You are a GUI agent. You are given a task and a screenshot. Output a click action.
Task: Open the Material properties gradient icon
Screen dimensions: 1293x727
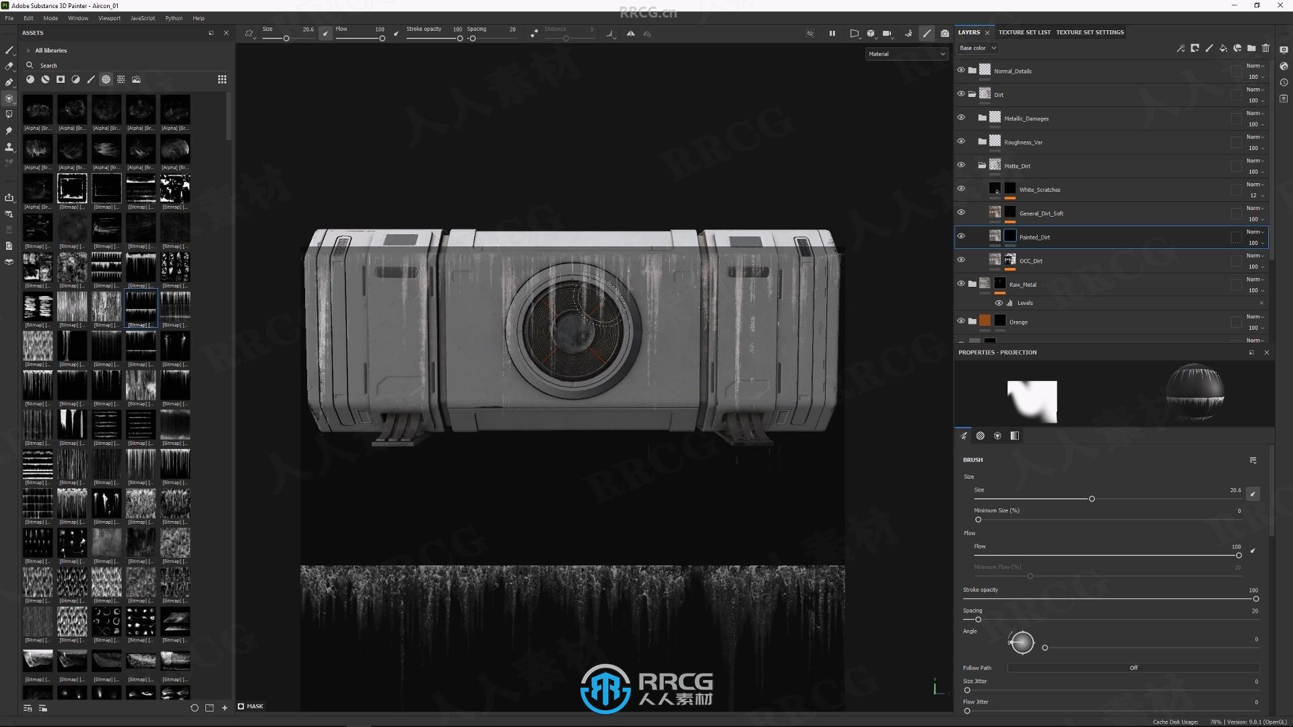tap(1015, 436)
